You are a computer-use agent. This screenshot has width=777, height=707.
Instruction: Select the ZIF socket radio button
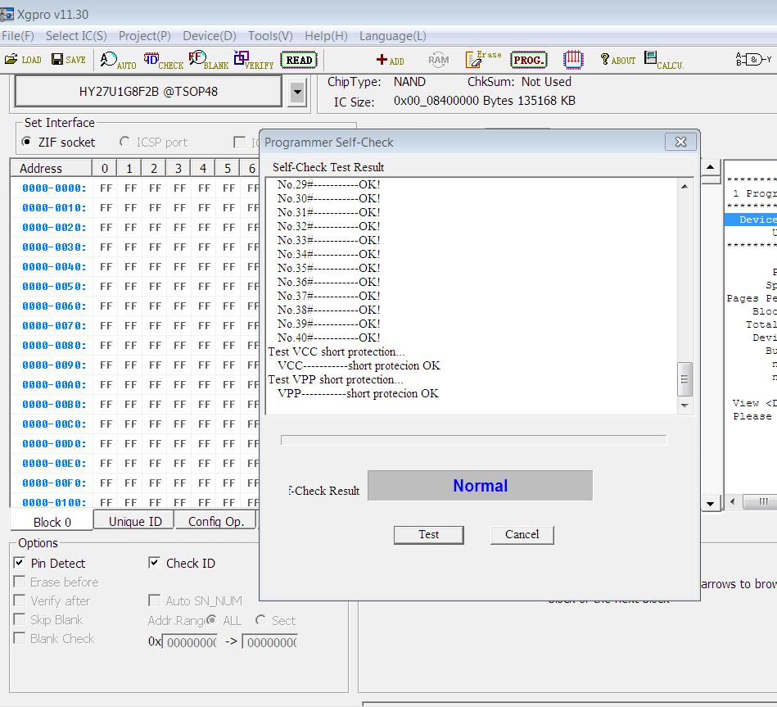pos(27,142)
